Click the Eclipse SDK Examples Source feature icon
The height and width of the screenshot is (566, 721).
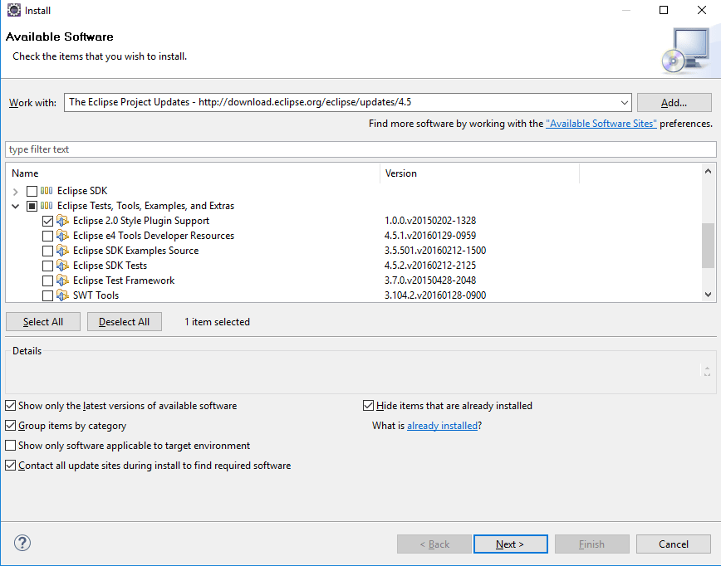point(64,251)
